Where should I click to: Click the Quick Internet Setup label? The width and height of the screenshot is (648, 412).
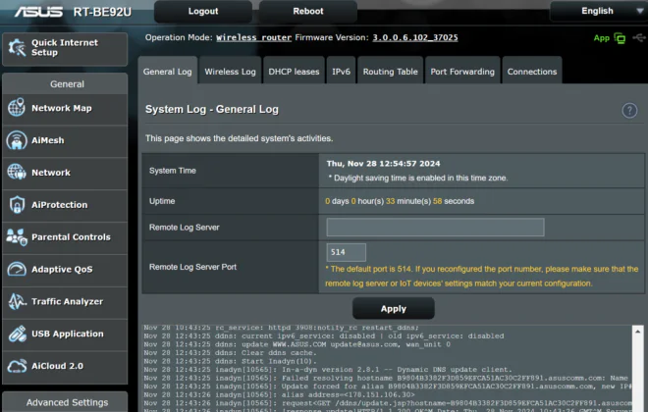65,47
